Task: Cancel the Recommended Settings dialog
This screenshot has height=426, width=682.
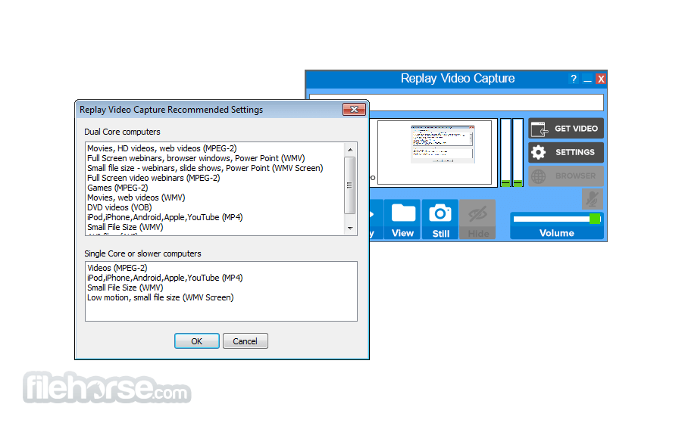Action: (x=246, y=341)
